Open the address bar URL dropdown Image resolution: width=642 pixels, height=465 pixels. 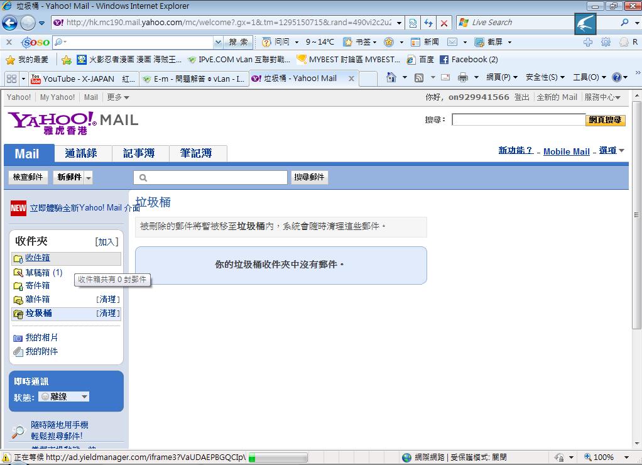pyautogui.click(x=399, y=23)
